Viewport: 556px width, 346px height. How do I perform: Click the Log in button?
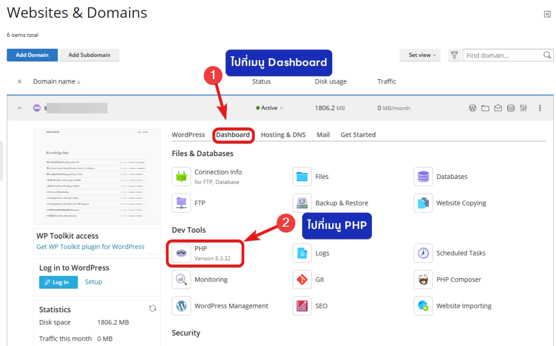tap(58, 282)
